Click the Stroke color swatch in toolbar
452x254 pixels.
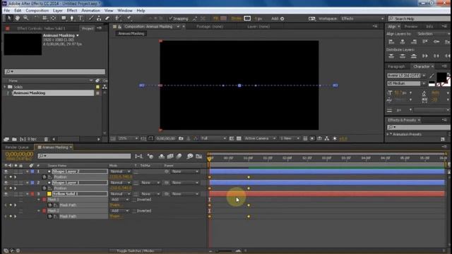click(x=247, y=18)
